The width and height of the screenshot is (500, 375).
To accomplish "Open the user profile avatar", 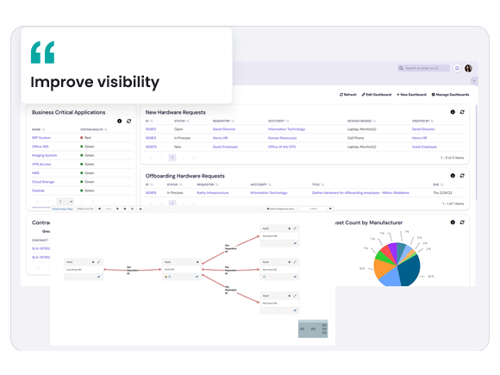I will (468, 68).
